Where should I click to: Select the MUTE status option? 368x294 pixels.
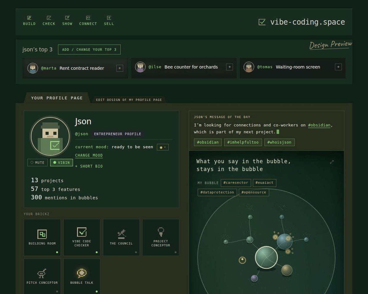coord(37,163)
